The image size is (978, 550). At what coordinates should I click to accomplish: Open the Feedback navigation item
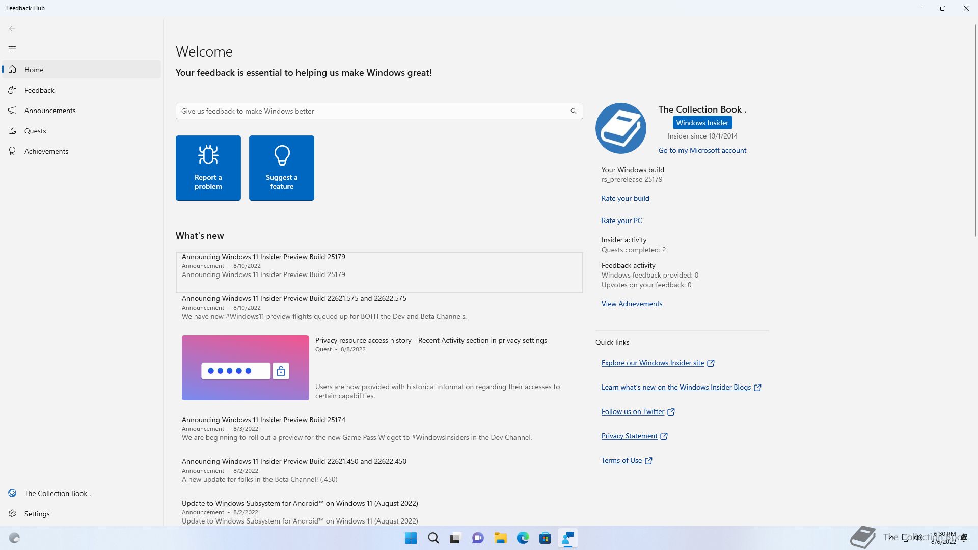pyautogui.click(x=81, y=90)
